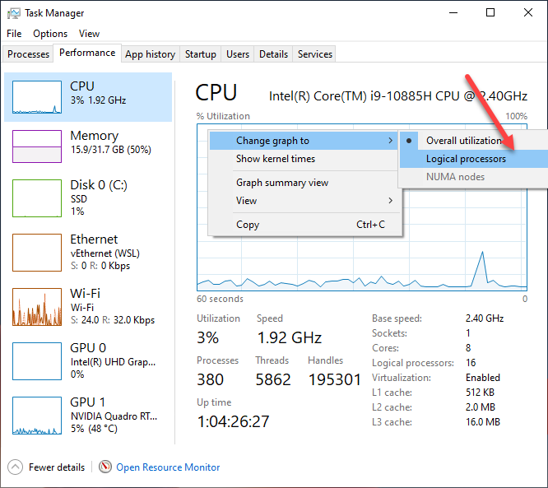
Task: Click the Task Manager title bar icon
Action: [14, 13]
